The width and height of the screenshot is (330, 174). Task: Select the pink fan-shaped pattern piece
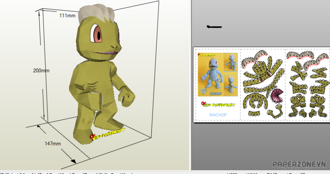277,95
